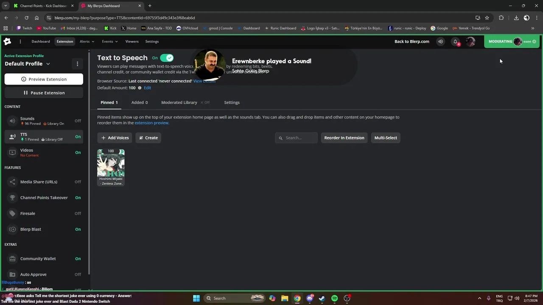Reload the page in Chrome
Viewport: 543px width, 305px height.
pyautogui.click(x=26, y=18)
